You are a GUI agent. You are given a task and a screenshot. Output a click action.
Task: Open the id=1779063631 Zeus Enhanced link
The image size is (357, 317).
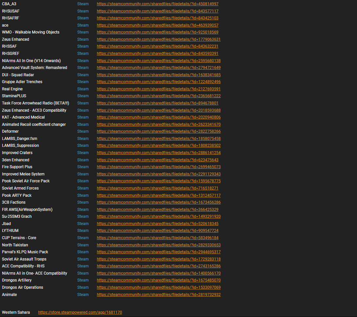click(159, 39)
